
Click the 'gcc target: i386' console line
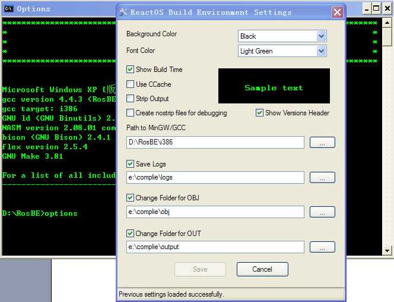tap(40, 109)
